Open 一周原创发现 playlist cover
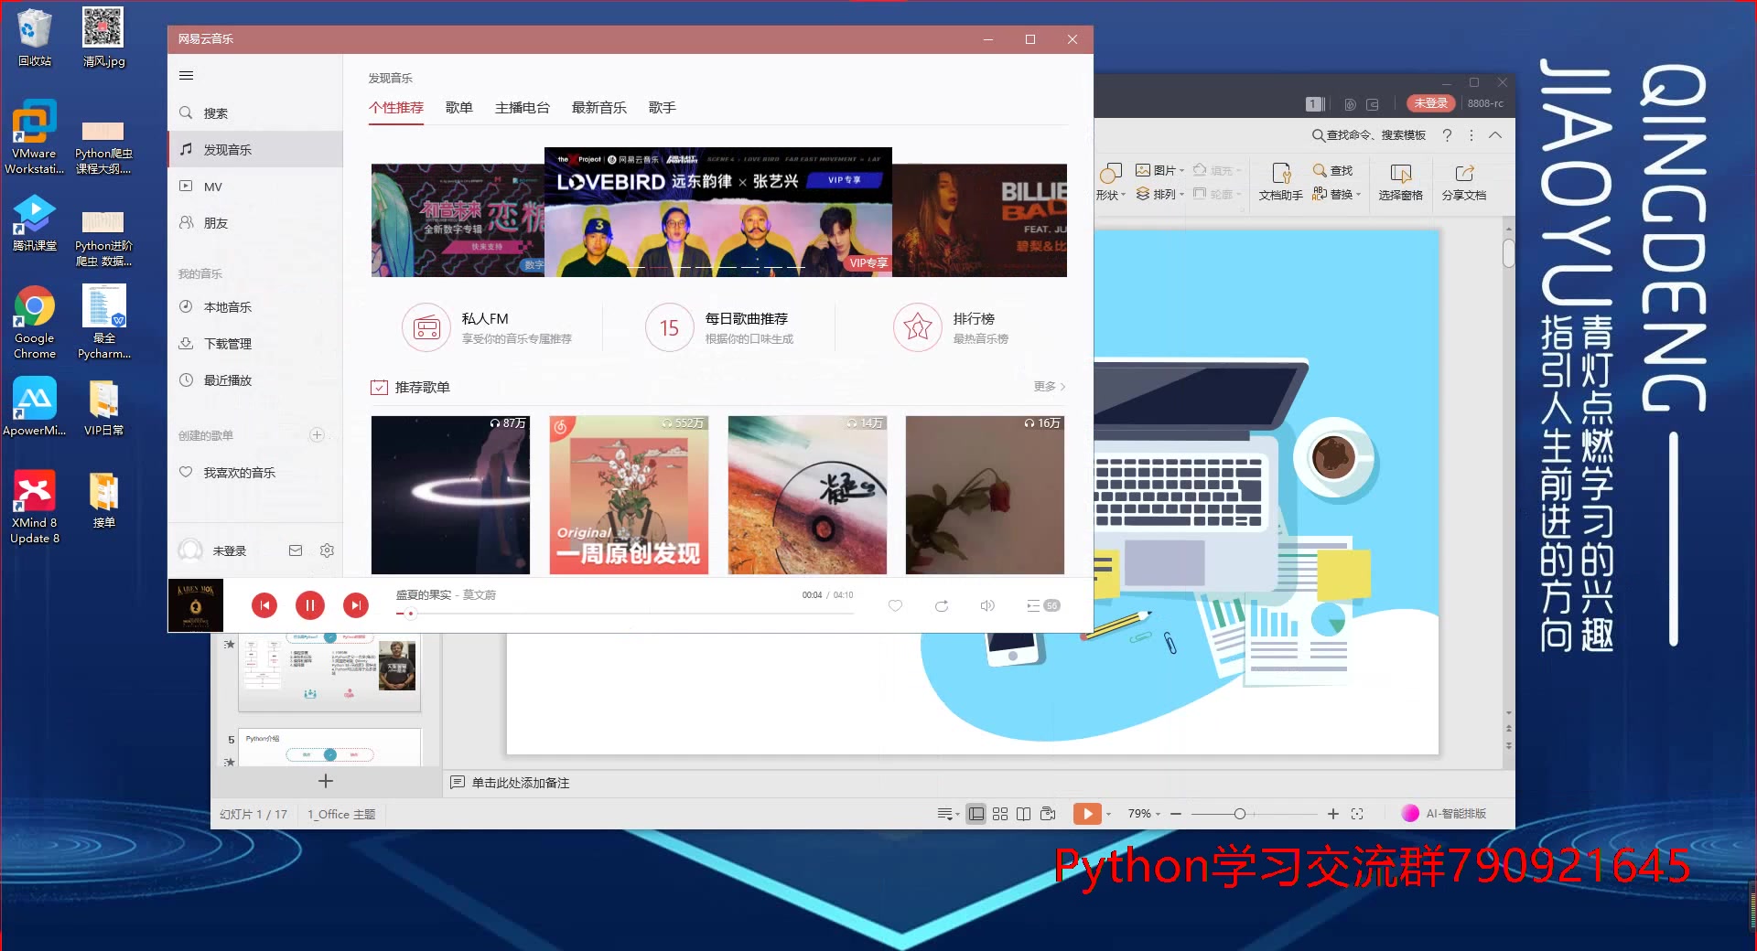This screenshot has width=1757, height=951. [629, 495]
